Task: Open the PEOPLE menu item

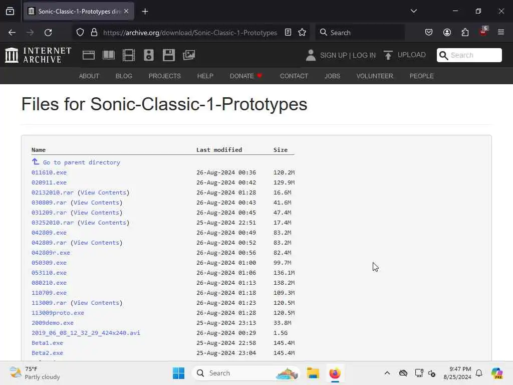Action: pos(421,76)
